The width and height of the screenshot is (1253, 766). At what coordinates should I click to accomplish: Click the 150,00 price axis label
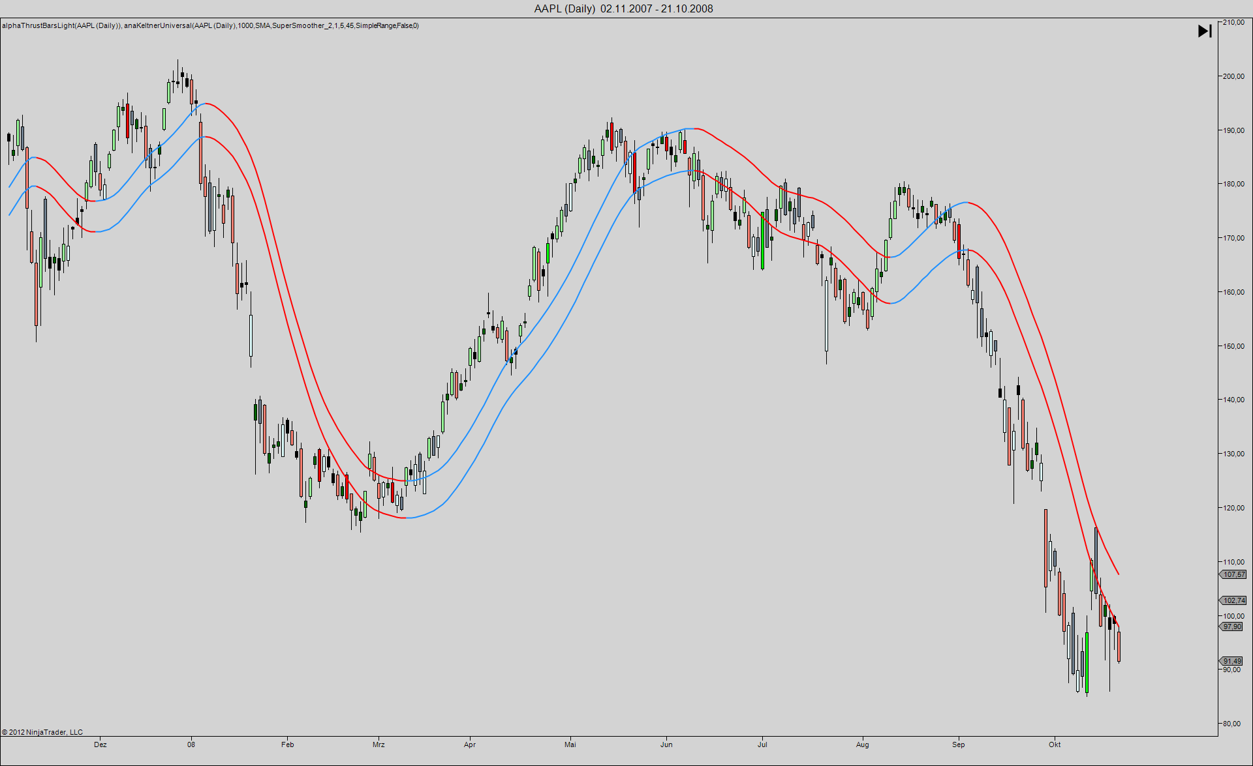[x=1233, y=346]
